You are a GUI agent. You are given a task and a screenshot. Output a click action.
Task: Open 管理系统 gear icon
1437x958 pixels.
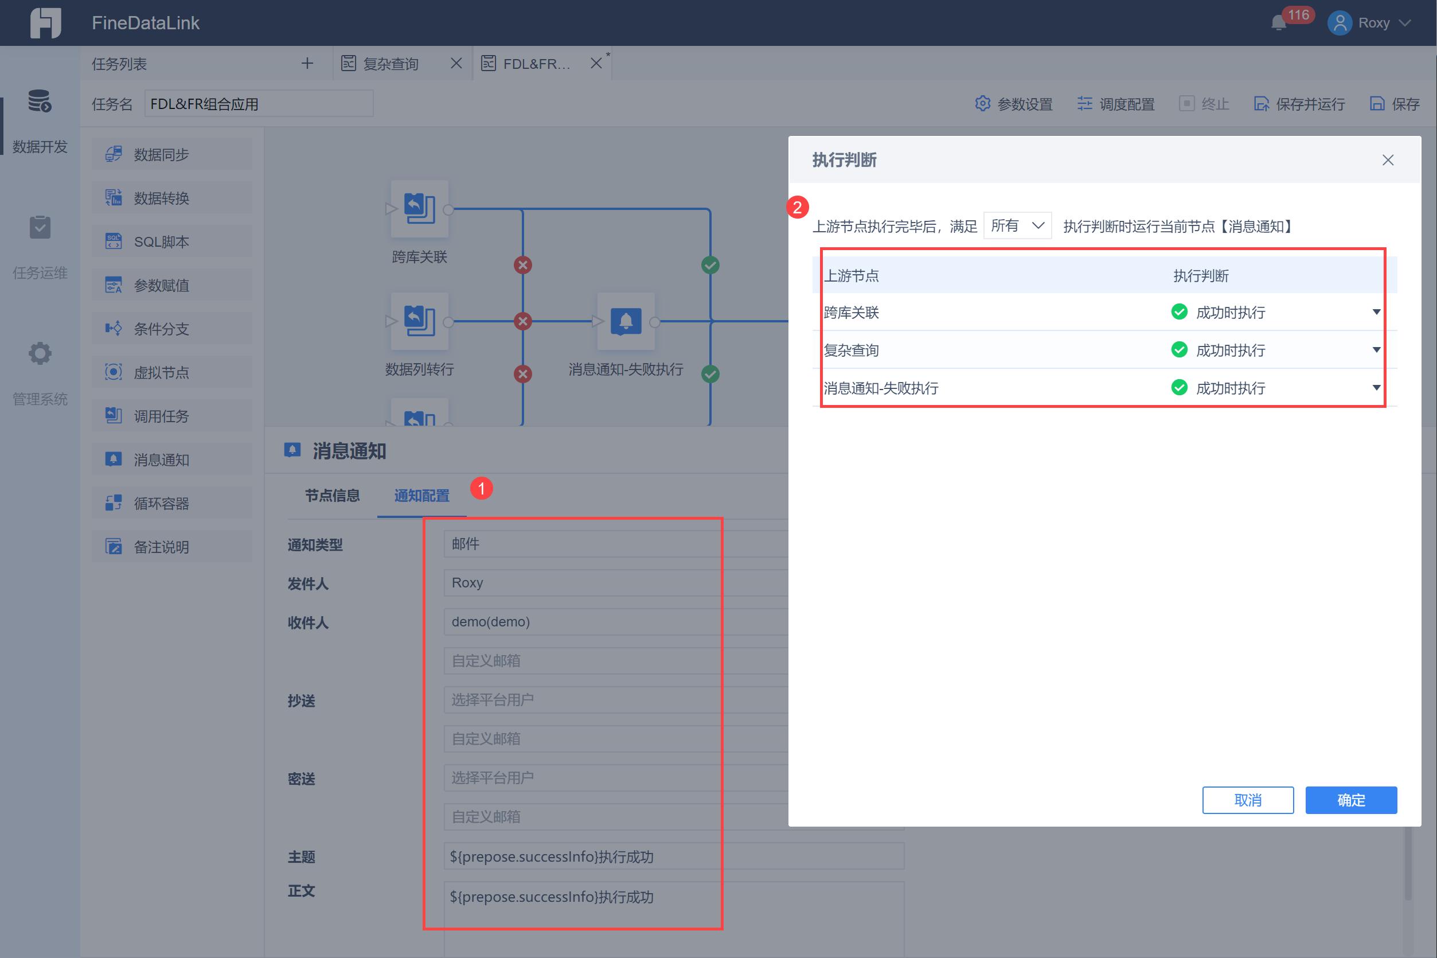pos(40,353)
